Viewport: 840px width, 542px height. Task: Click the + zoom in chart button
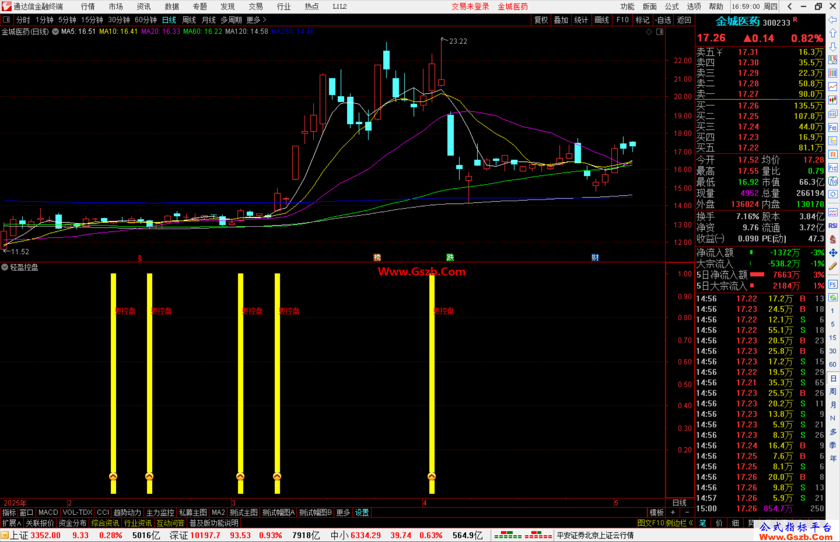pyautogui.click(x=673, y=512)
